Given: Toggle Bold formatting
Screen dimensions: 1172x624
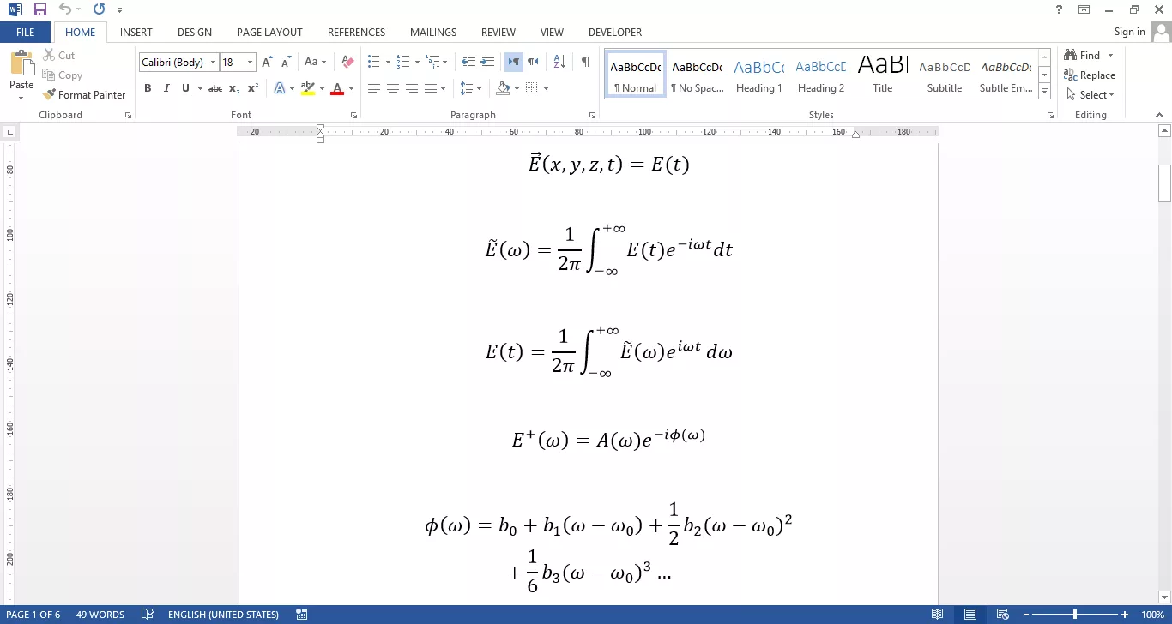Looking at the screenshot, I should point(148,88).
